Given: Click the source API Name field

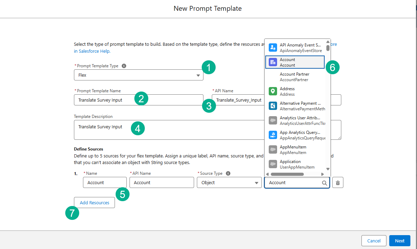Looking at the screenshot, I should pyautogui.click(x=162, y=182).
